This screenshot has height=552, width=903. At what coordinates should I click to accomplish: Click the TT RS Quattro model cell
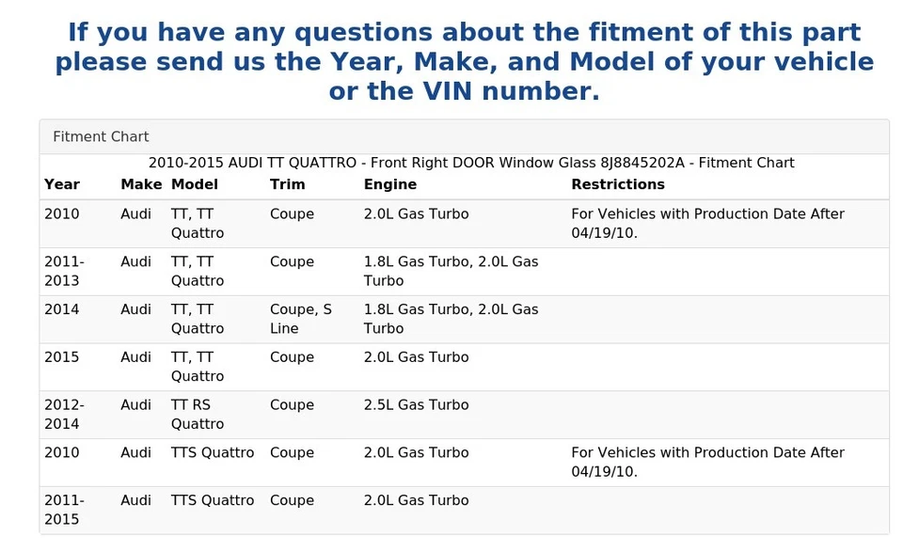pos(198,415)
